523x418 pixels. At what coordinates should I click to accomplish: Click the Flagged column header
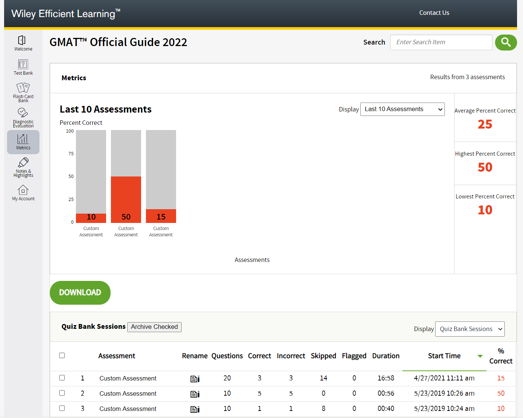point(354,356)
